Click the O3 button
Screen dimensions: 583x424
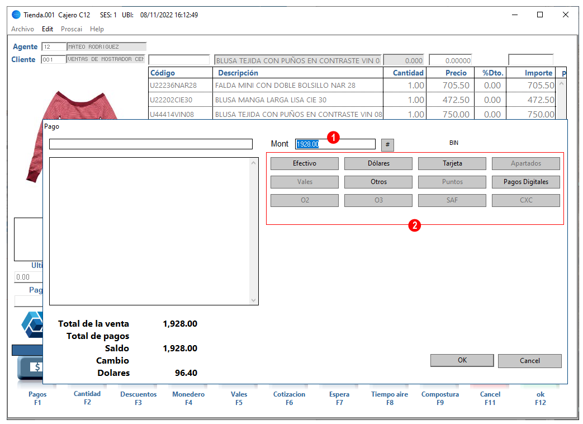(378, 200)
